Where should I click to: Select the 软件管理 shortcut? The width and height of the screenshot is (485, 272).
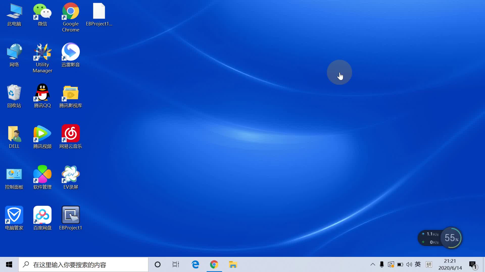tap(42, 178)
